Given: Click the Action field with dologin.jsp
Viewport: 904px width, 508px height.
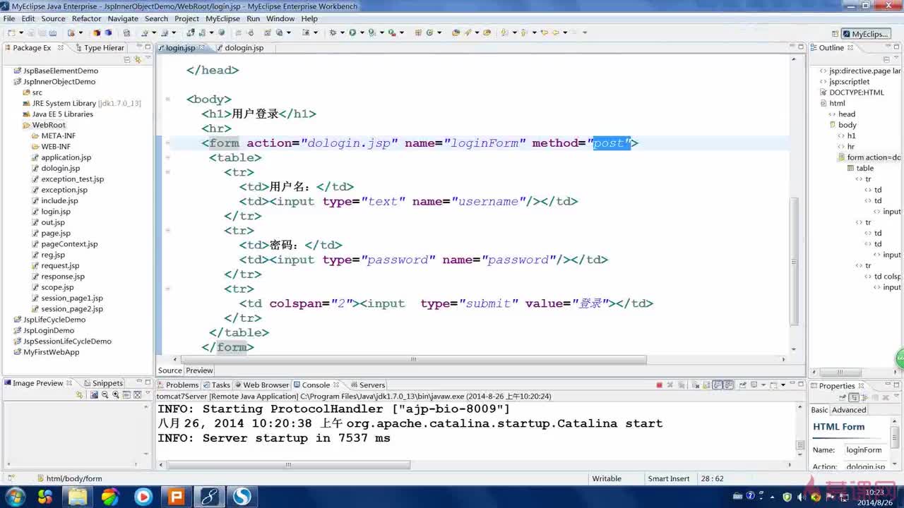Looking at the screenshot, I should pos(866,466).
